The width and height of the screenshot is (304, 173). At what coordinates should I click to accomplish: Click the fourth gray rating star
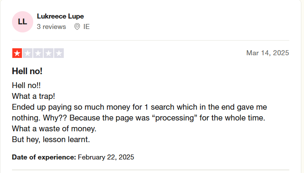pyautogui.click(x=48, y=53)
